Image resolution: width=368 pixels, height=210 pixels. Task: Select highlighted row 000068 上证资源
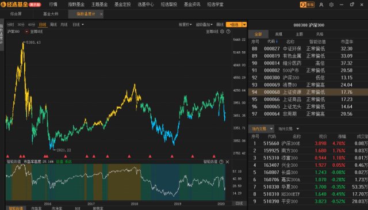click(308, 92)
